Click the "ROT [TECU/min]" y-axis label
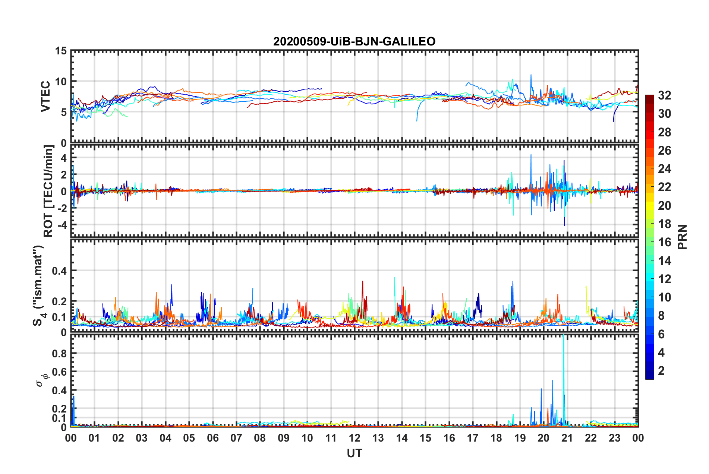 tap(48, 191)
